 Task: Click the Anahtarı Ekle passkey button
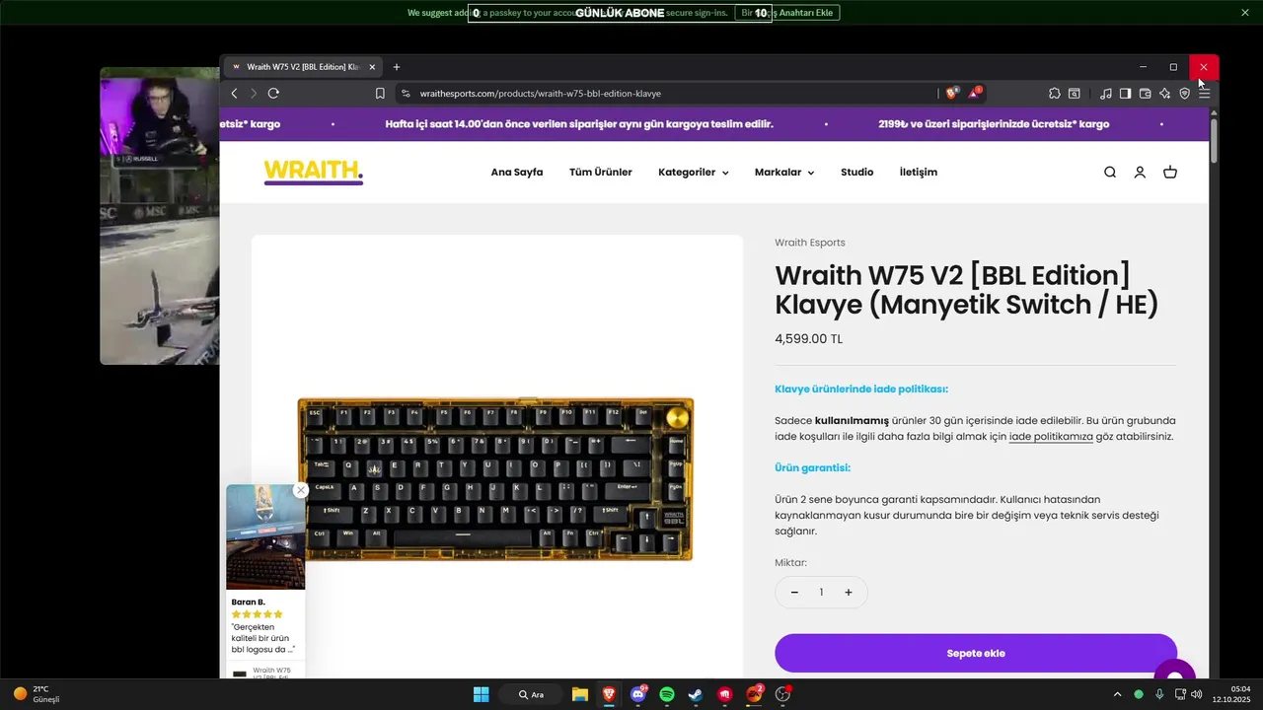(786, 13)
